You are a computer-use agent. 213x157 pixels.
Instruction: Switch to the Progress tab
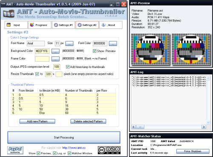[x=40, y=25]
